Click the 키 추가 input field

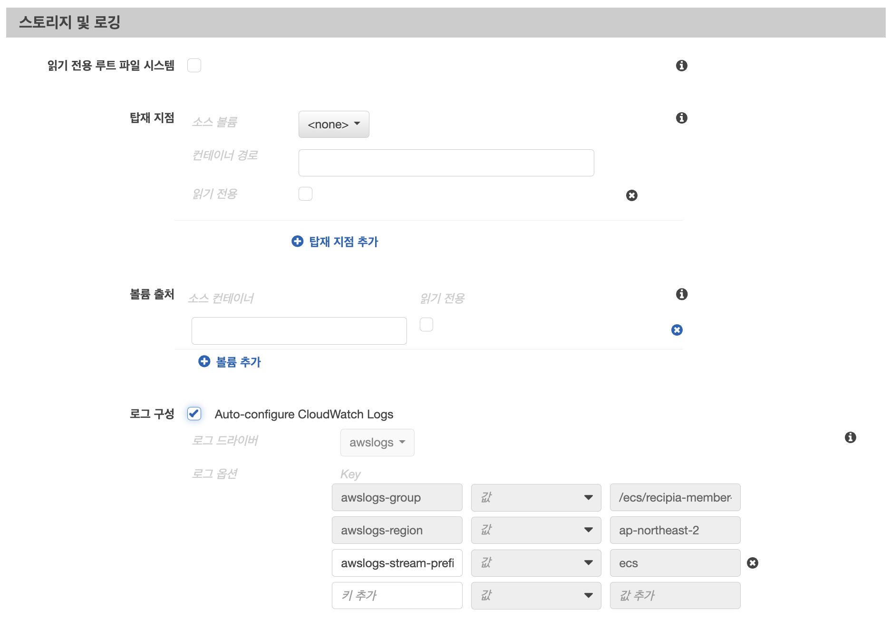pyautogui.click(x=397, y=595)
